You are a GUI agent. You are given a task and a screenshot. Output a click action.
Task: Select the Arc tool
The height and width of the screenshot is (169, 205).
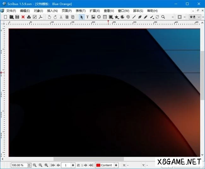[x=122, y=17]
